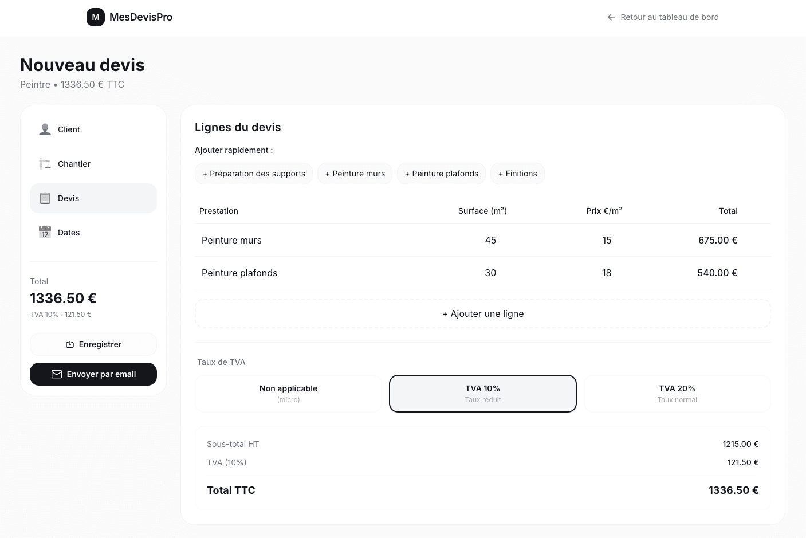Viewport: 806px width, 538px height.
Task: Click the back arrow next to Retour
Action: tap(611, 17)
